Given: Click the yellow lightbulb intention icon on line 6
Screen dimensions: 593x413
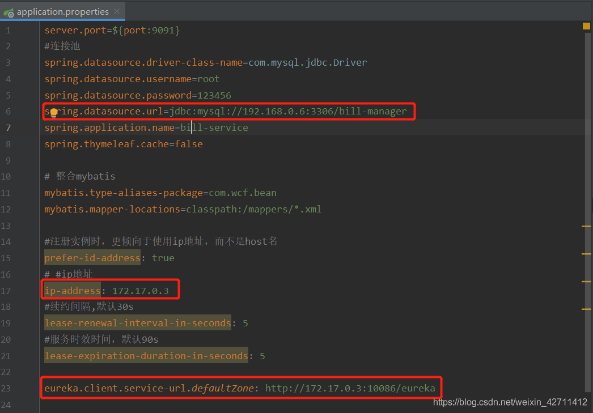Looking at the screenshot, I should coord(54,112).
